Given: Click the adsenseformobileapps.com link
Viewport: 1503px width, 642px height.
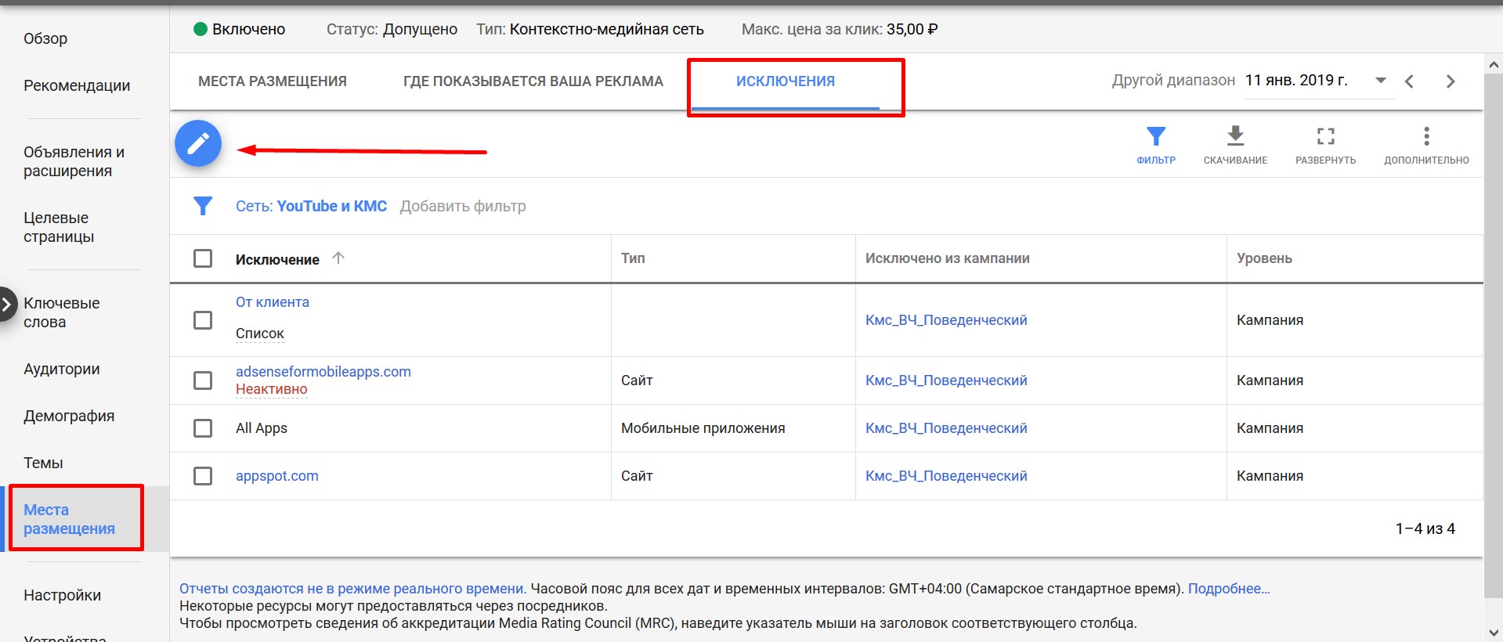Looking at the screenshot, I should click(323, 371).
